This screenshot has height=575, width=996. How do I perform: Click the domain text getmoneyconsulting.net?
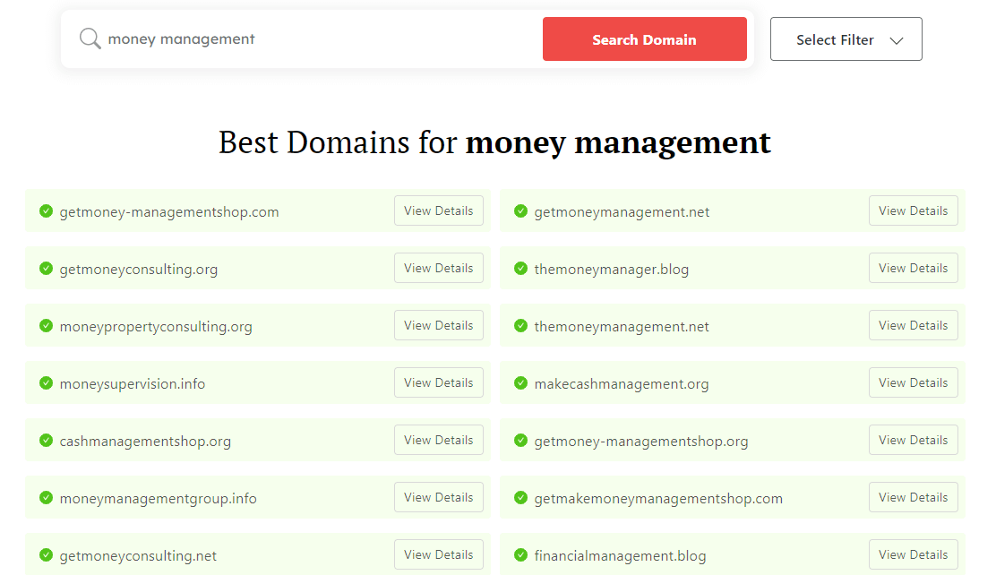click(x=138, y=556)
